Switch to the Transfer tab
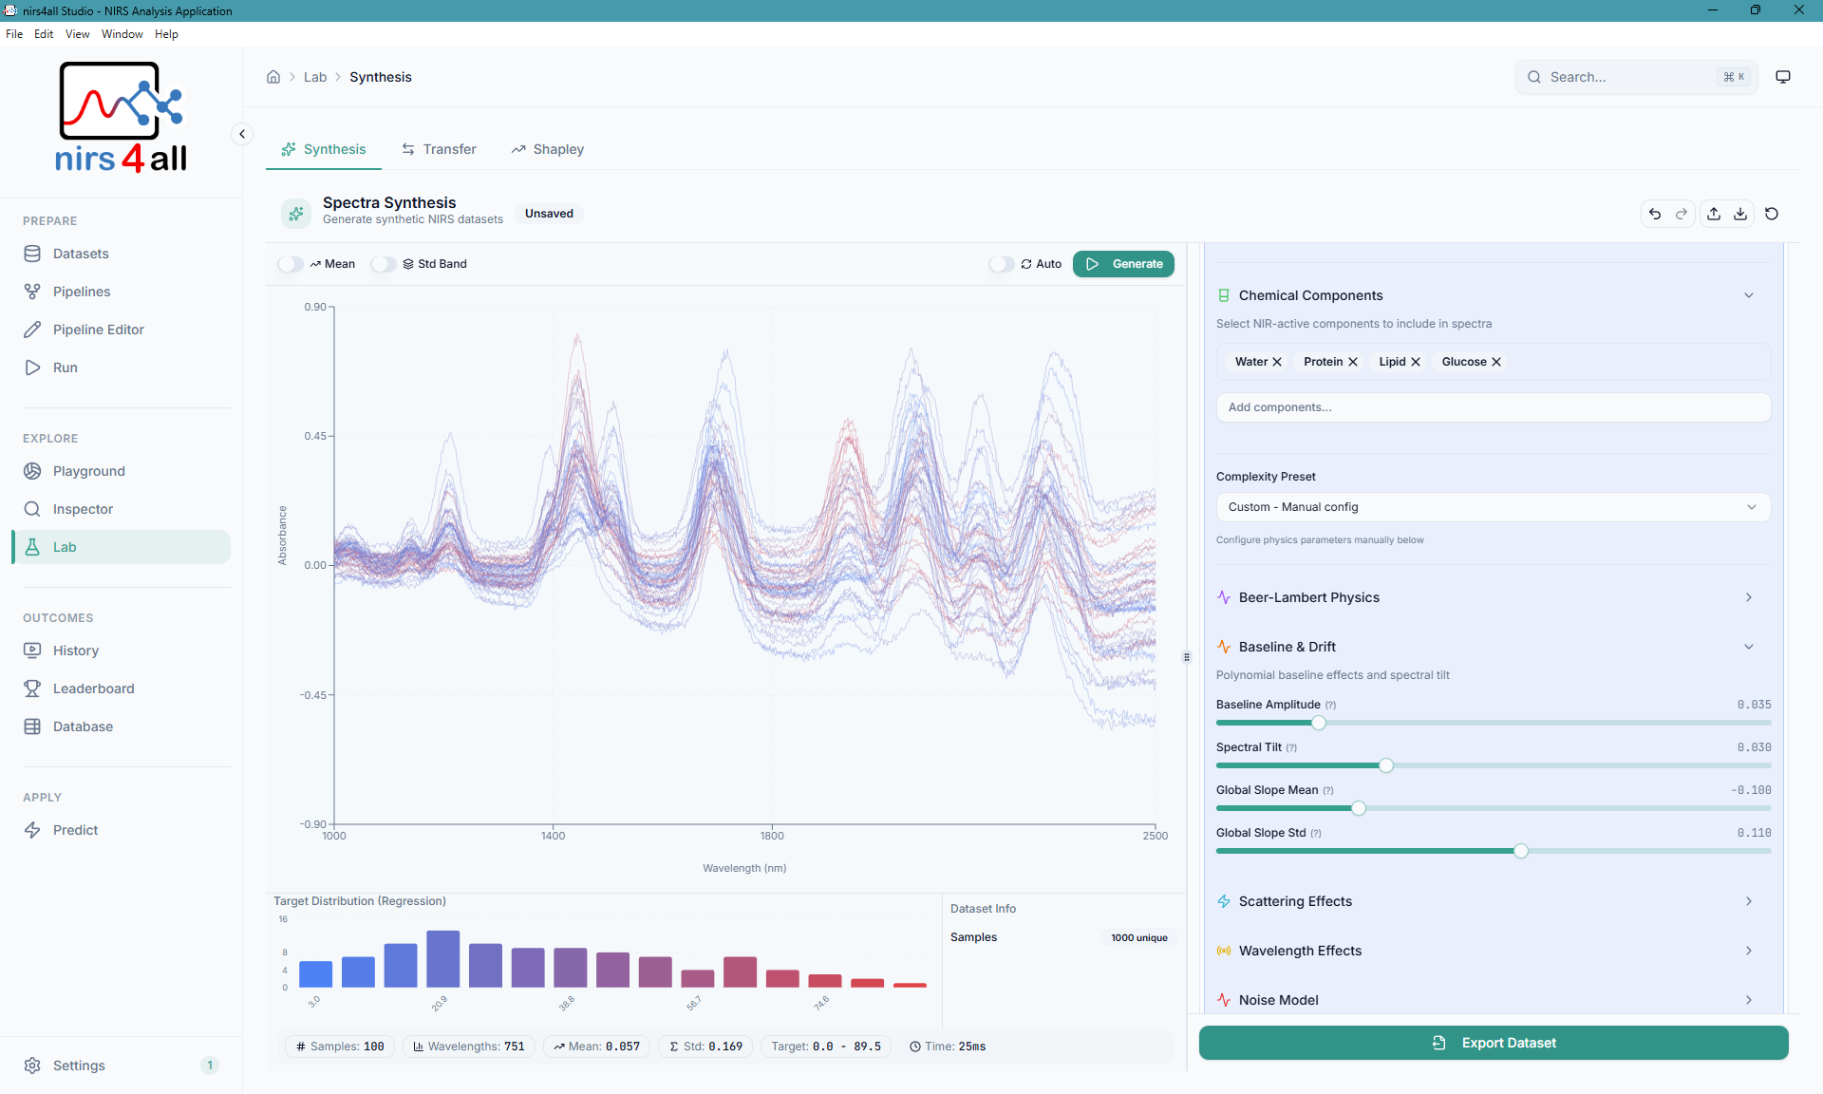This screenshot has width=1823, height=1094. [439, 149]
